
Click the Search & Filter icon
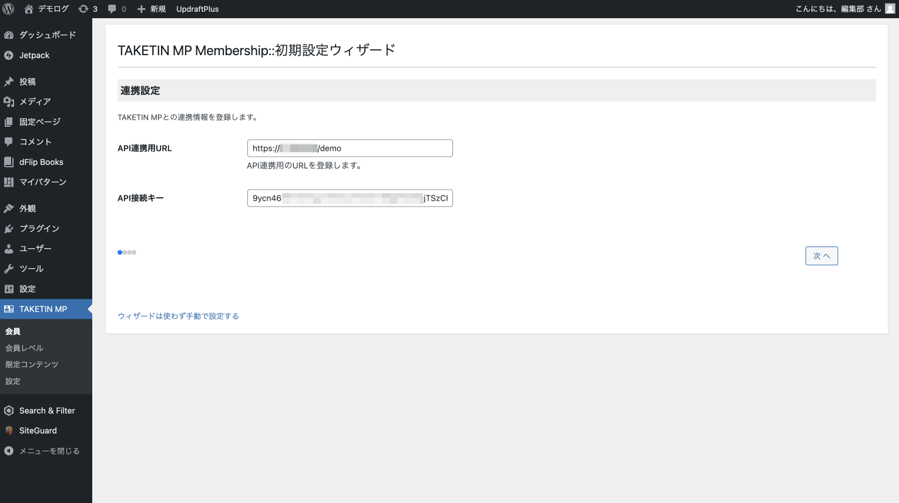point(9,410)
